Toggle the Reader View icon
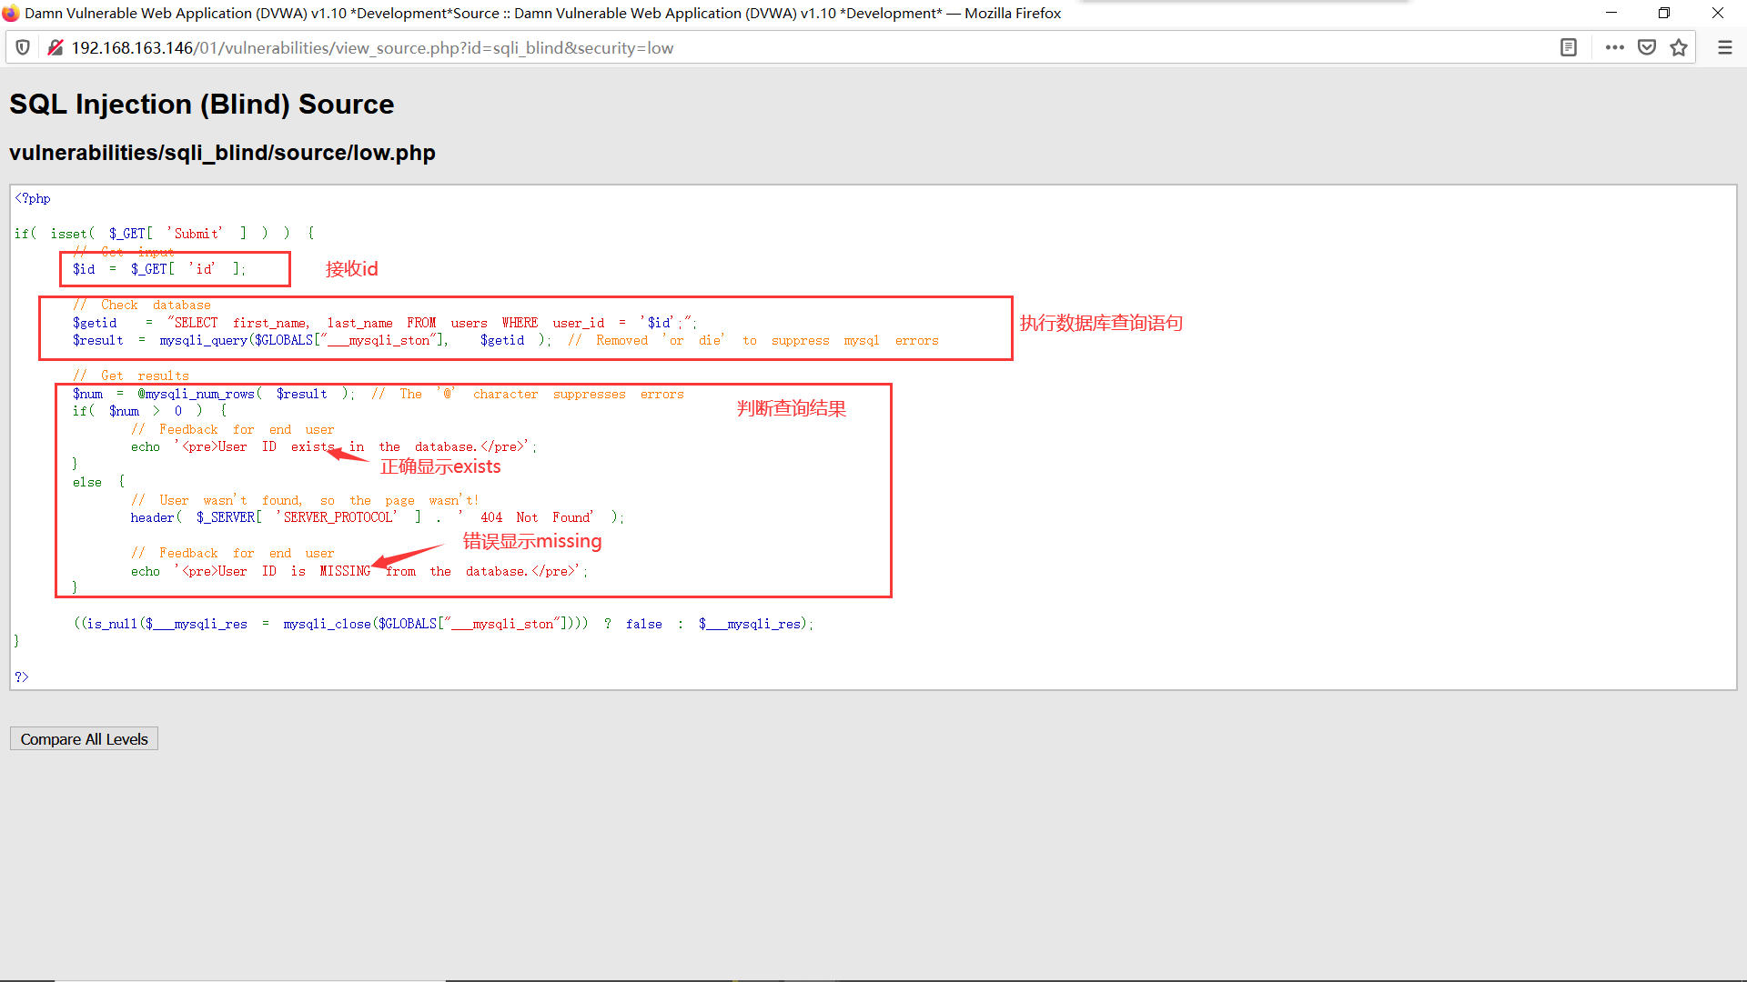The image size is (1747, 982). [1569, 47]
